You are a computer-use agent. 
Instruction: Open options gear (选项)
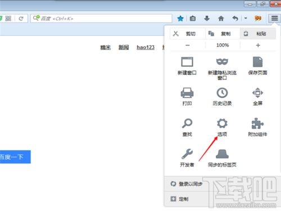pos(222,128)
